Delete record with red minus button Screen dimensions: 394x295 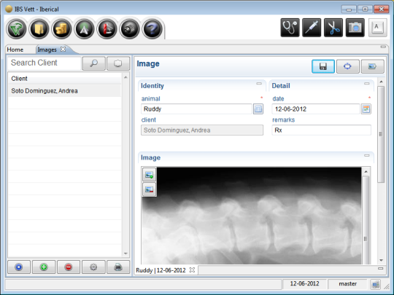tap(69, 267)
